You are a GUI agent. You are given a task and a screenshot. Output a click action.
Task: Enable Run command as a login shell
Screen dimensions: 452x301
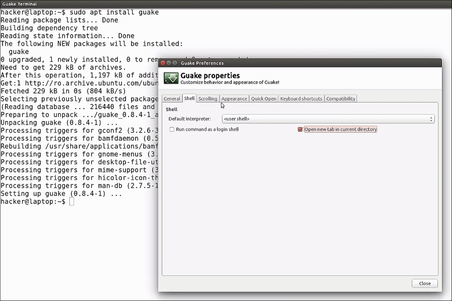pyautogui.click(x=172, y=130)
